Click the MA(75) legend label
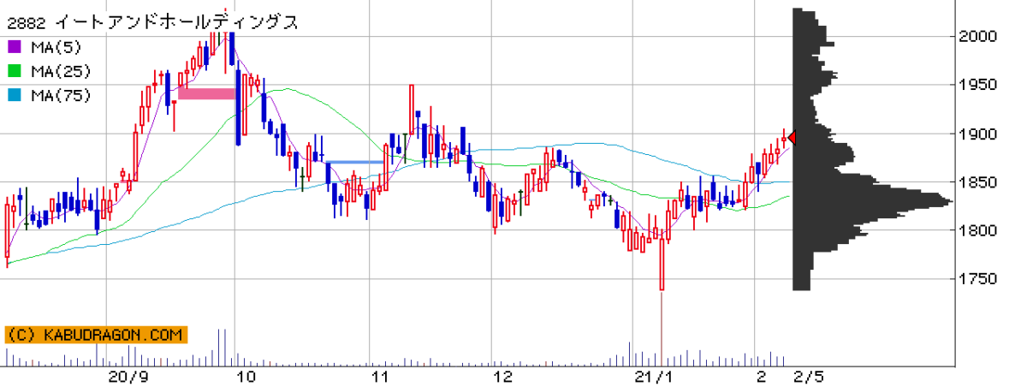The height and width of the screenshot is (387, 1027). (x=61, y=96)
